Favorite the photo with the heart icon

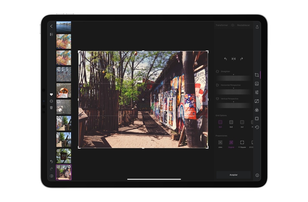click(x=51, y=95)
